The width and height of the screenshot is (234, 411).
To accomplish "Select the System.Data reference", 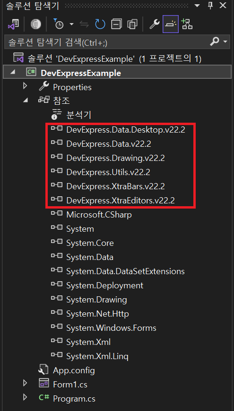I will point(90,257).
